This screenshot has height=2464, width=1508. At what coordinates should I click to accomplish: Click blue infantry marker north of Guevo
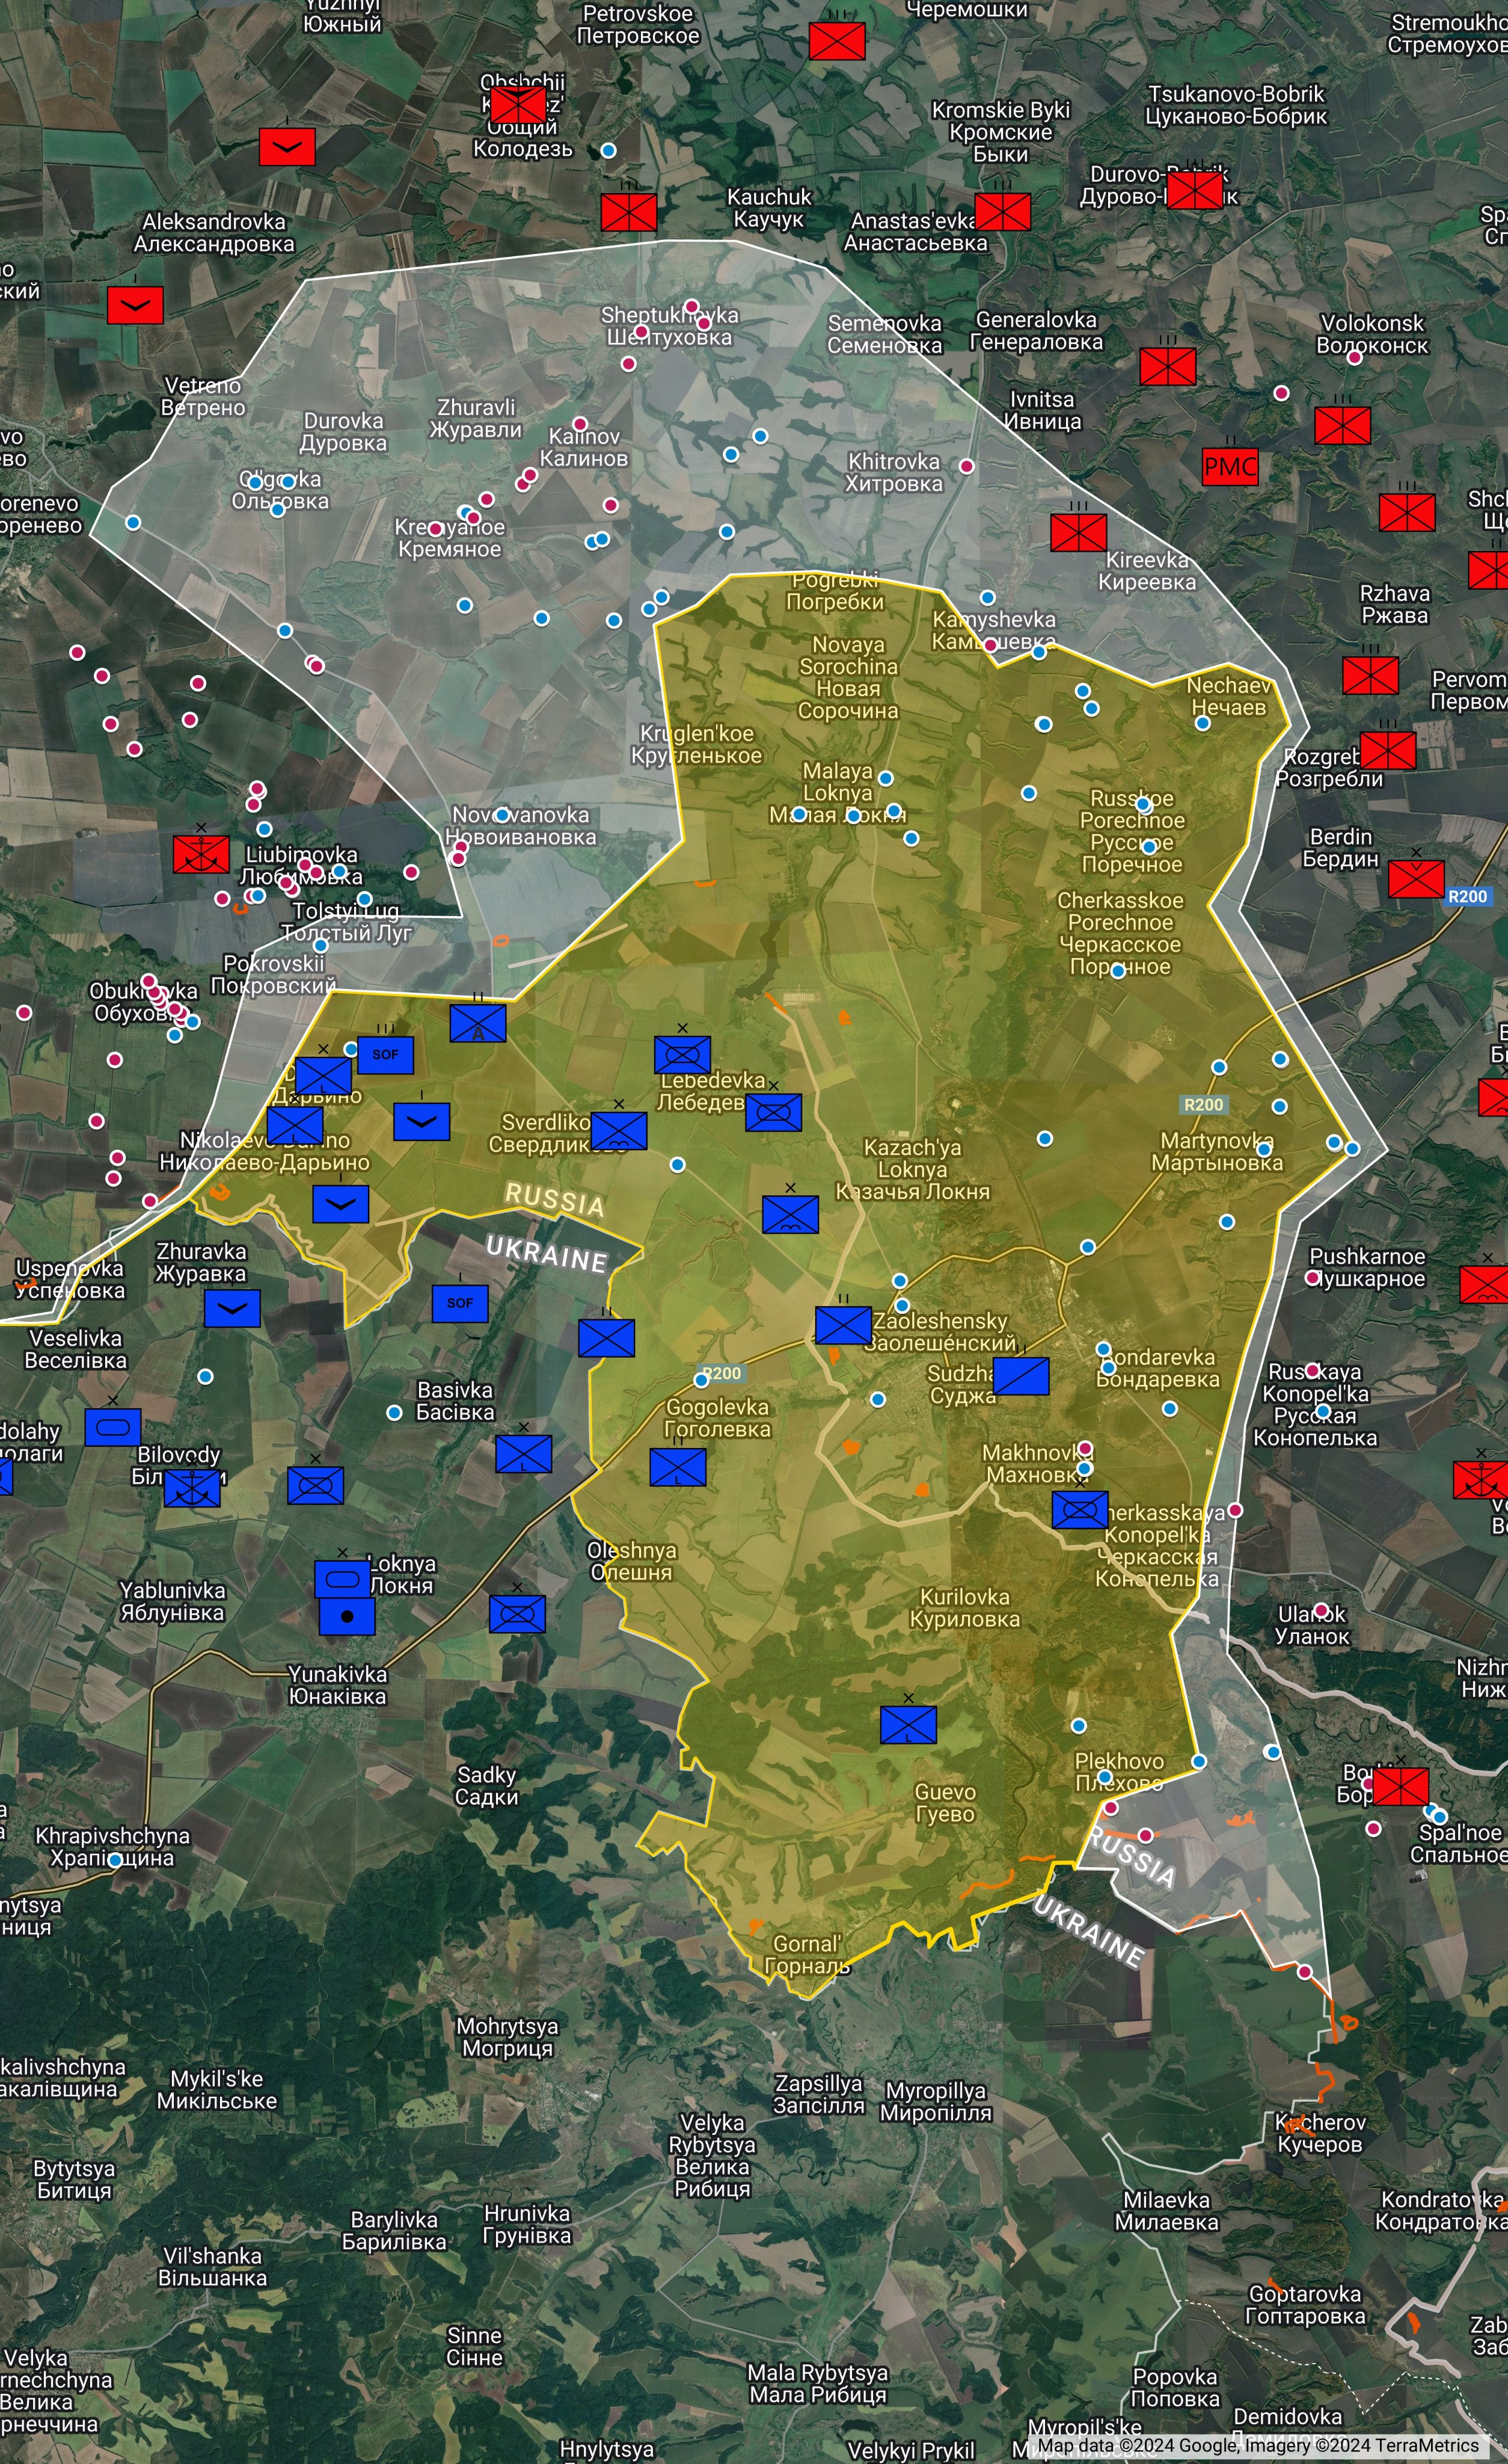[907, 1724]
